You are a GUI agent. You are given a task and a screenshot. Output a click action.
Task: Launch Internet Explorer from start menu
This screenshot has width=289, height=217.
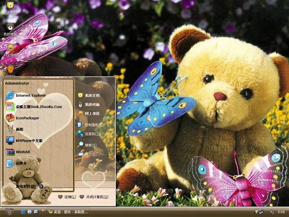[x=26, y=95]
